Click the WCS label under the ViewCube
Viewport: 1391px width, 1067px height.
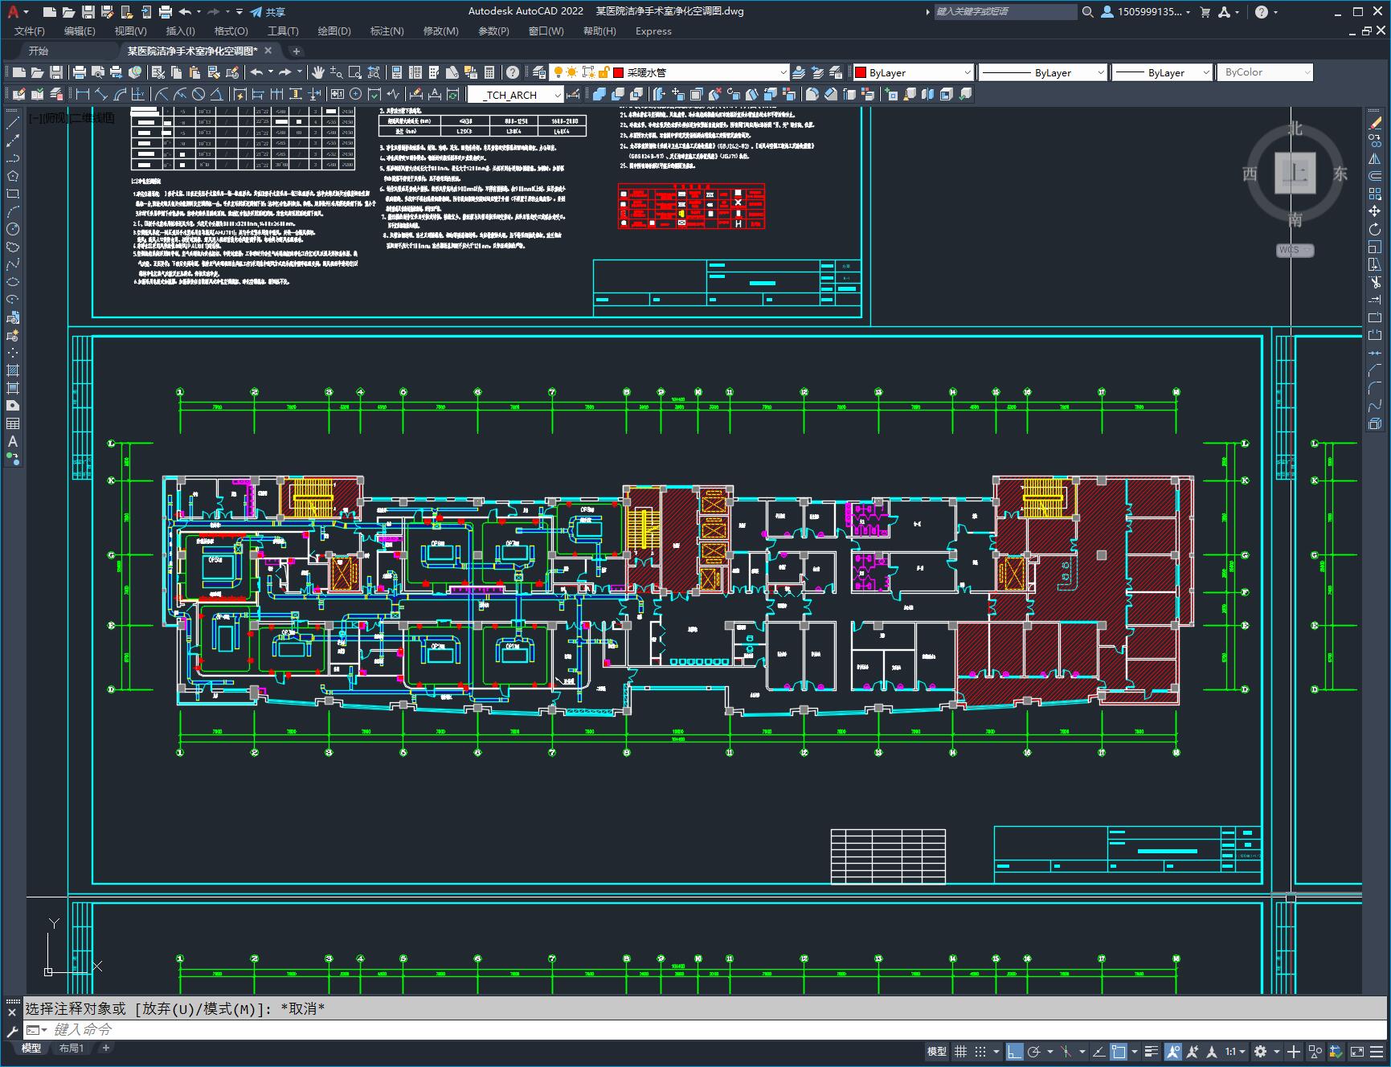pyautogui.click(x=1295, y=250)
